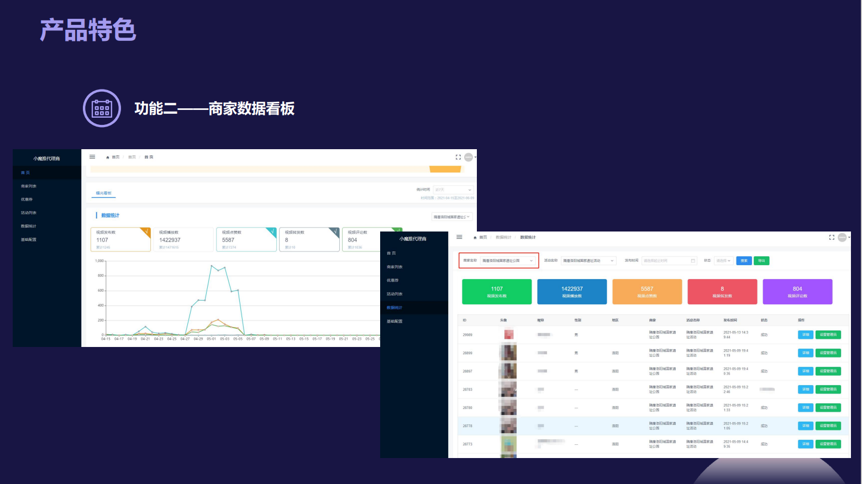Open the 商家名称 dropdown
The image size is (862, 484).
pos(508,261)
